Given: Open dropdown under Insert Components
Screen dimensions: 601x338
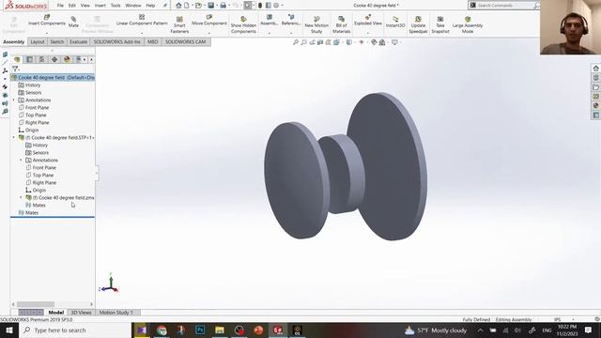Looking at the screenshot, I should coord(47,33).
